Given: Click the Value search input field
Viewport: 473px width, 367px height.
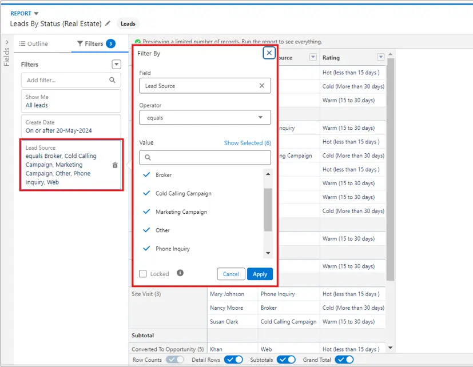Looking at the screenshot, I should click(x=205, y=157).
